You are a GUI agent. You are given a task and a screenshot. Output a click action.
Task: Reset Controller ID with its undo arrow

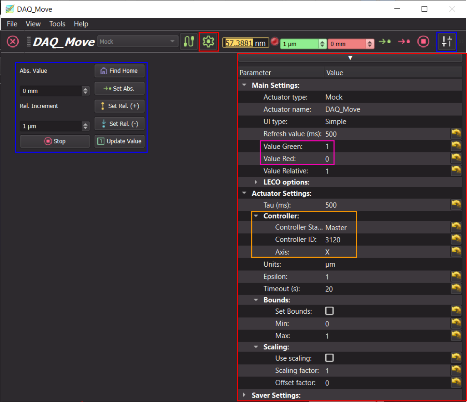456,239
